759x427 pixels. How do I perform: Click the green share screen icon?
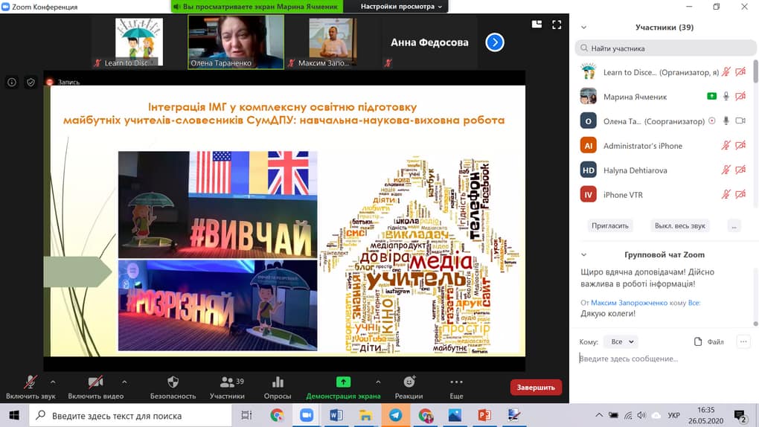(343, 382)
